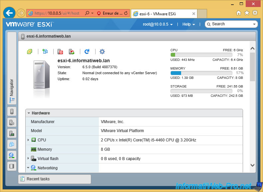Click the CAPACITY: 242.5 GB storage text

click(227, 96)
